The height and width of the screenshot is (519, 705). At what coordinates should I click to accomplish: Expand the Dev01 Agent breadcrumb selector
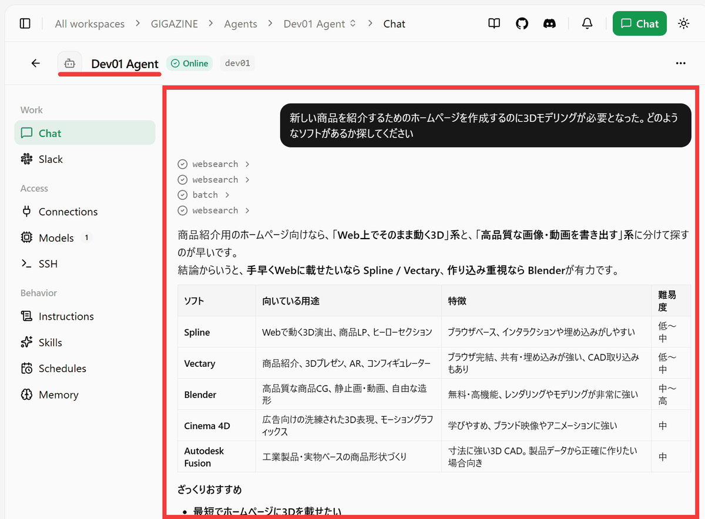point(320,24)
